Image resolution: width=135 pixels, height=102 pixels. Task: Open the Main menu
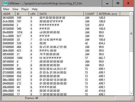6,9
